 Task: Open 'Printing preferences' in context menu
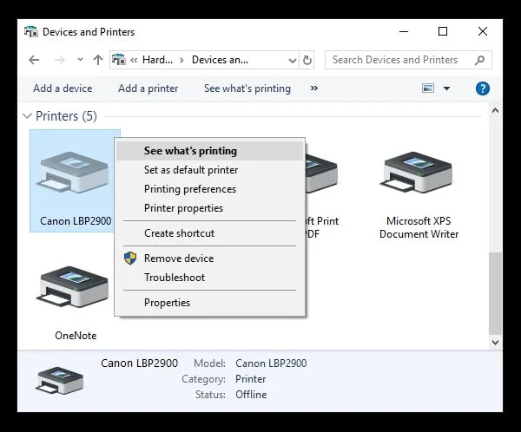(189, 189)
